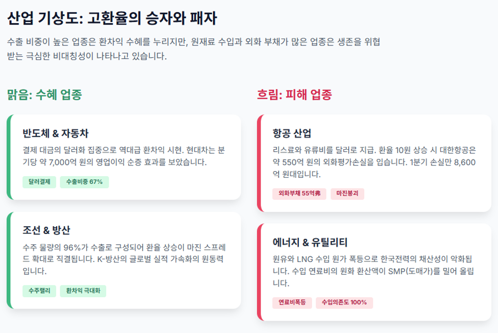The height and width of the screenshot is (333, 498).
Task: Click the 맑음: 수혜 업종 heading
Action: [x=44, y=94]
